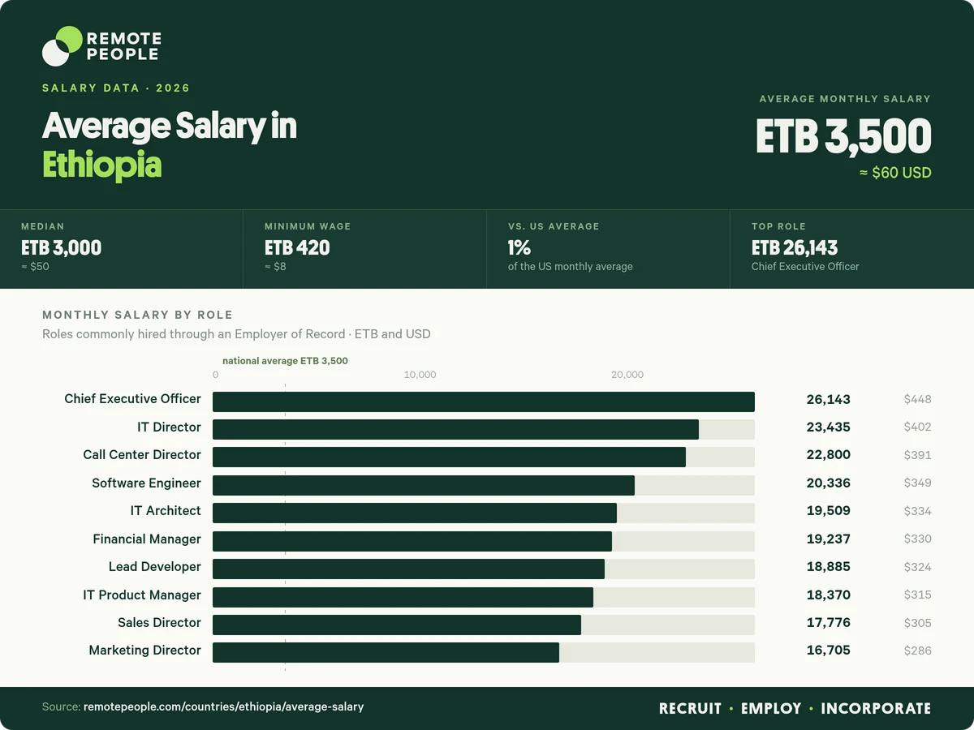This screenshot has width=974, height=730.
Task: Click the '16,705' salary value
Action: coord(829,651)
